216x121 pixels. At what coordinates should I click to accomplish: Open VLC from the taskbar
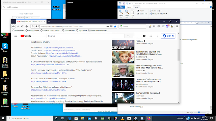(122, 118)
